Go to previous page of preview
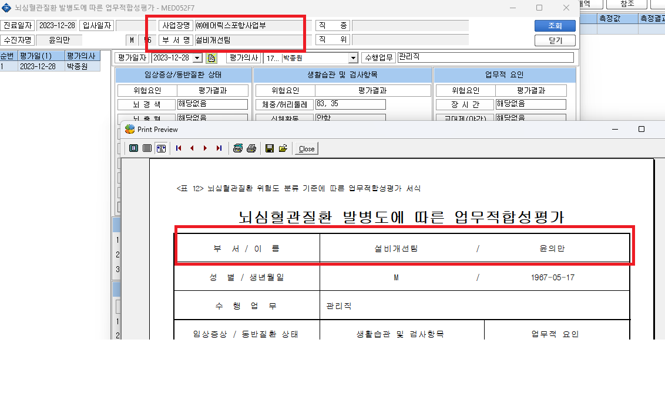 192,148
